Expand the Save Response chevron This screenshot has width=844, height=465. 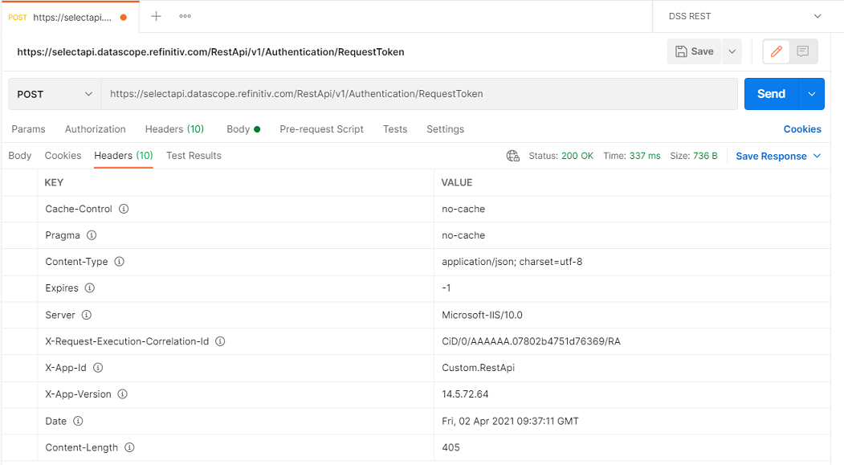[x=817, y=156]
